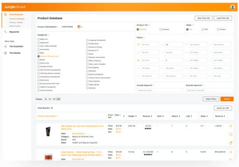Open Find Products sidebar section

[16, 14]
